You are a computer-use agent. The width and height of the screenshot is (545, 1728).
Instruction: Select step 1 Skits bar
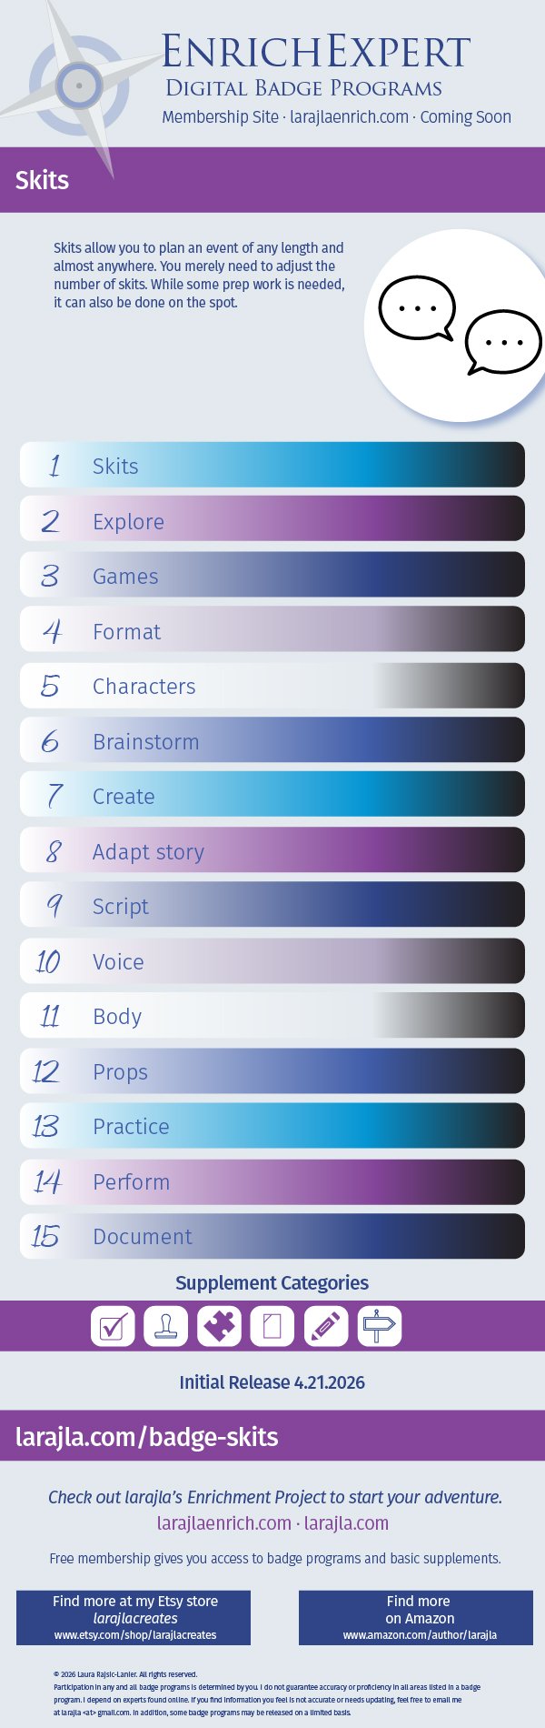pyautogui.click(x=272, y=465)
